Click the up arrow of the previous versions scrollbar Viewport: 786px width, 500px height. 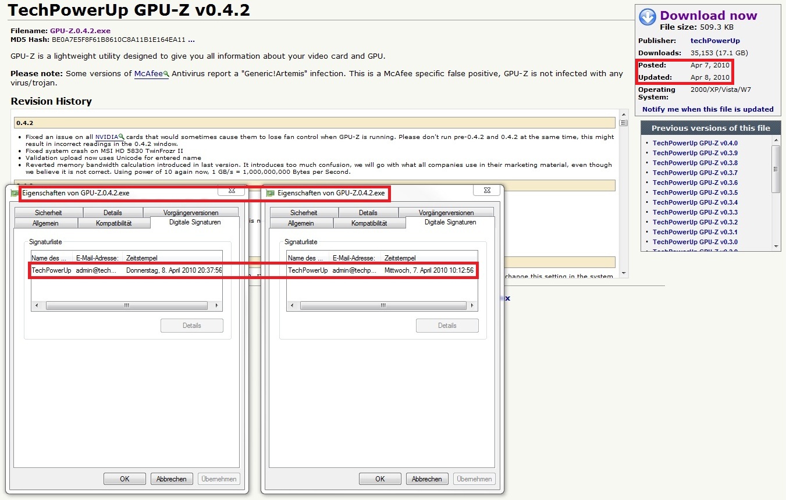point(776,140)
